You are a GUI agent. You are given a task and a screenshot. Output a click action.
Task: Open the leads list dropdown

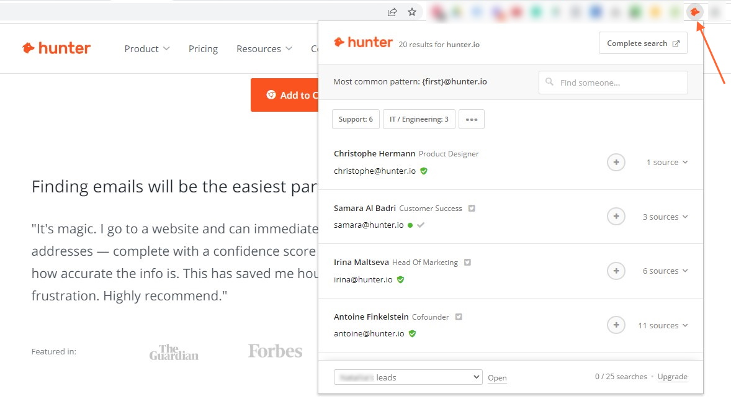click(x=408, y=377)
